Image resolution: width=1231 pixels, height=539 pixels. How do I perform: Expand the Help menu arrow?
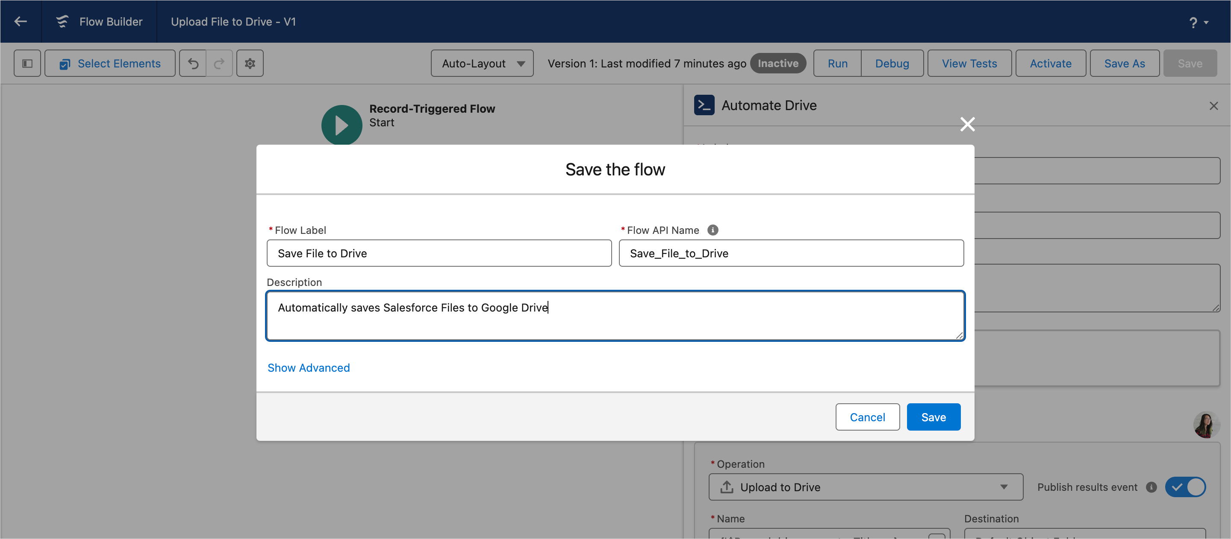pyautogui.click(x=1207, y=22)
